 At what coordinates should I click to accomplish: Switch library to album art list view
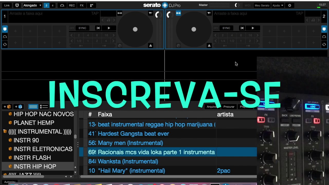click(x=44, y=106)
